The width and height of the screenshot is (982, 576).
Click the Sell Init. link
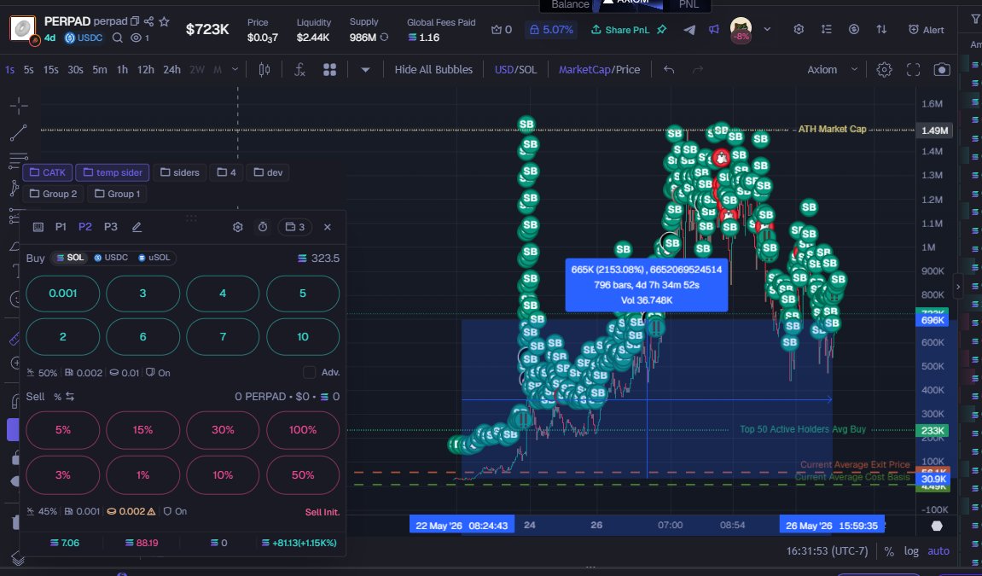click(322, 511)
